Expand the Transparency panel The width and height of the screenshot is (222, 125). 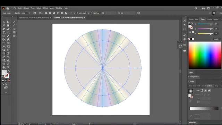(x=194, y=77)
